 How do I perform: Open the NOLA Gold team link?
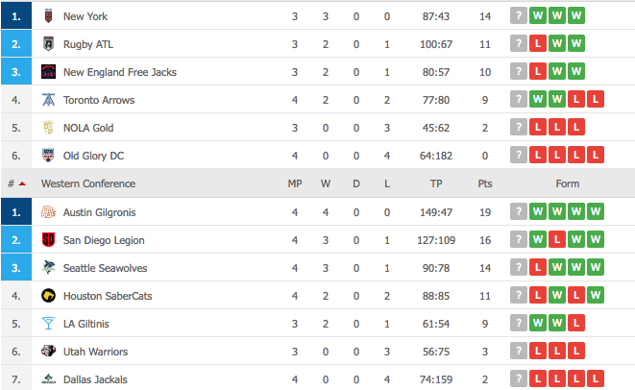pyautogui.click(x=88, y=128)
